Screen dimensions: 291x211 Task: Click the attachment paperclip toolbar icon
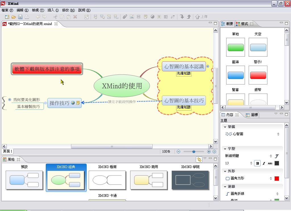pyautogui.click(x=125, y=17)
